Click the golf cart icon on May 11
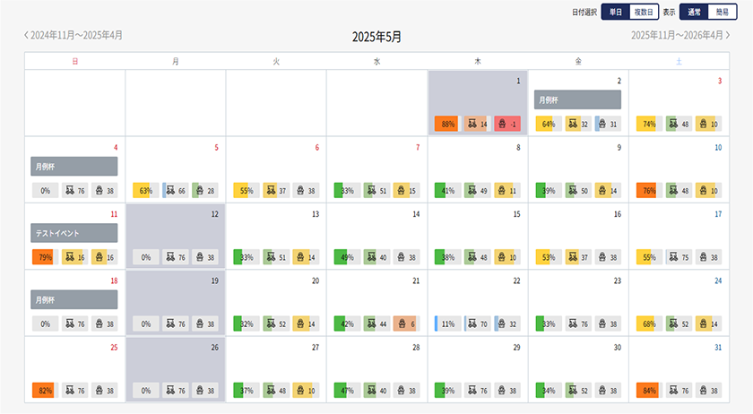Screen dimensions: 753x414 (70, 257)
